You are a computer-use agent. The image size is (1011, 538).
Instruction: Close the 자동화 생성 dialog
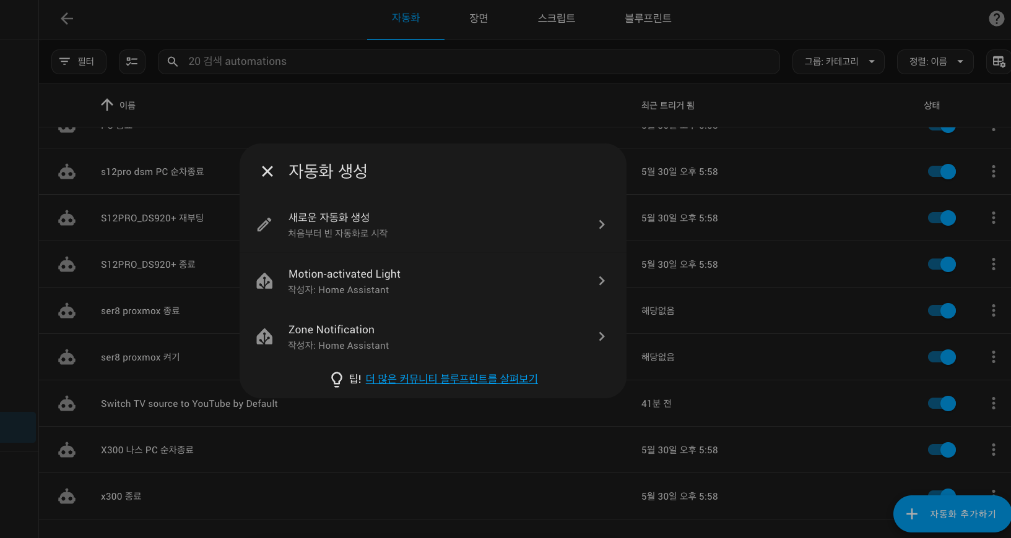(267, 171)
